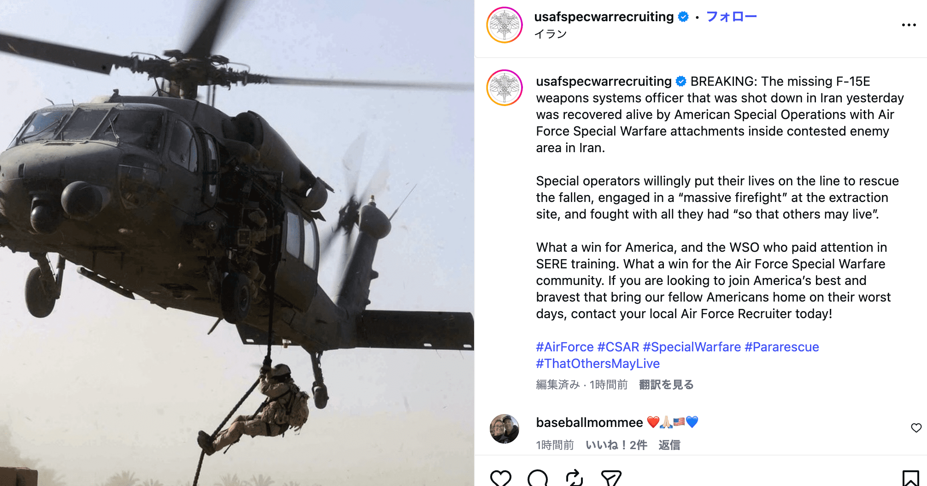927x486 pixels.
Task: Click the イラン location link
Action: [551, 34]
